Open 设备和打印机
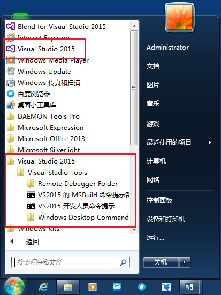This screenshot has height=295, width=221. [166, 219]
